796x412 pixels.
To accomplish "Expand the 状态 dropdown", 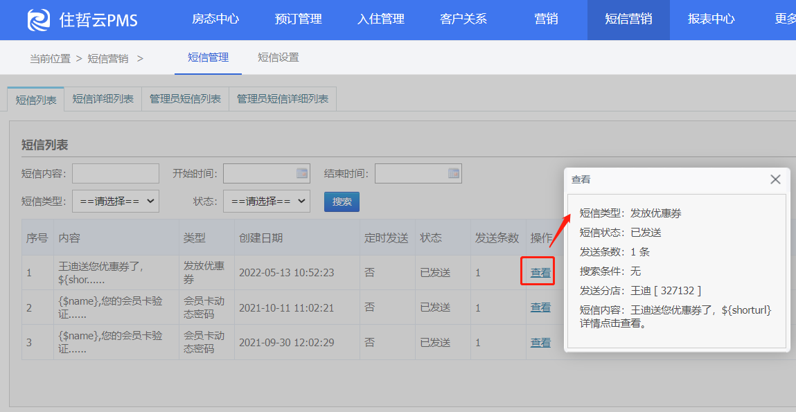I will point(267,201).
